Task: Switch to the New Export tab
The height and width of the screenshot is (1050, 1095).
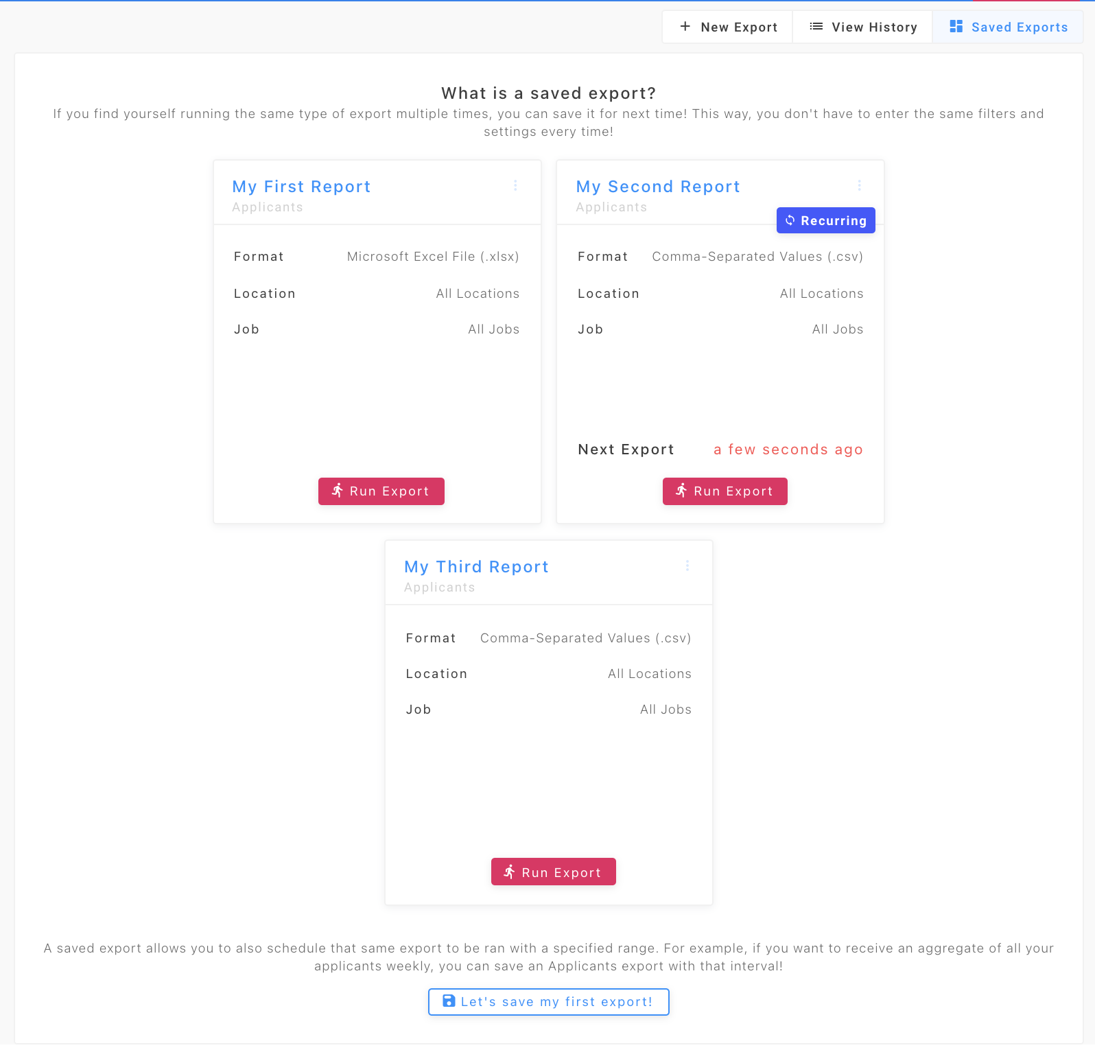Action: pyautogui.click(x=728, y=27)
